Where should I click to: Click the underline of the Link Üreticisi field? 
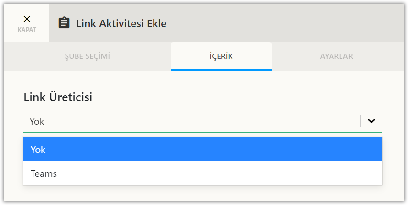[191, 132]
